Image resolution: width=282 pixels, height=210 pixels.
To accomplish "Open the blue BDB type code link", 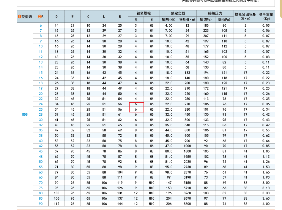I will [x=25, y=114].
